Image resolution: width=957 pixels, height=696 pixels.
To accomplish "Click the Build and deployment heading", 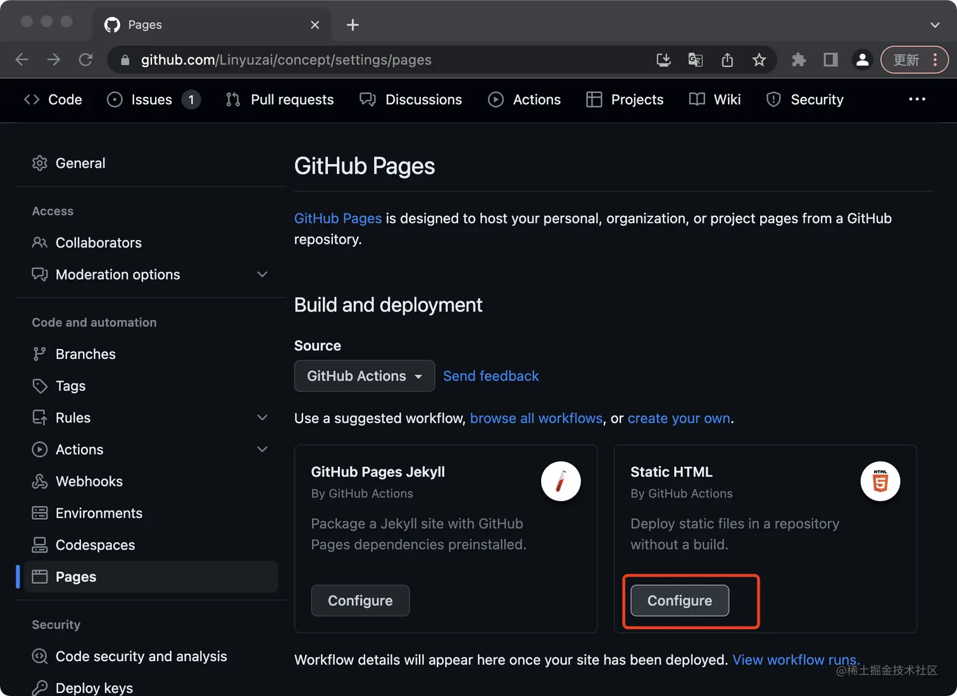I will click(x=388, y=305).
